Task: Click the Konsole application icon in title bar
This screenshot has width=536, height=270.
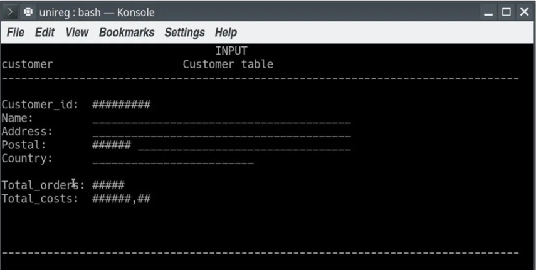Action: pyautogui.click(x=28, y=13)
